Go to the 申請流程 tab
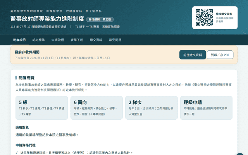This screenshot has width=248, height=155. tap(58, 40)
